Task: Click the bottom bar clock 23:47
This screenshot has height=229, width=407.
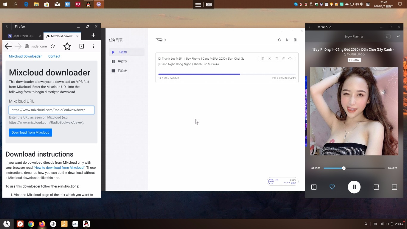Action: [399, 224]
